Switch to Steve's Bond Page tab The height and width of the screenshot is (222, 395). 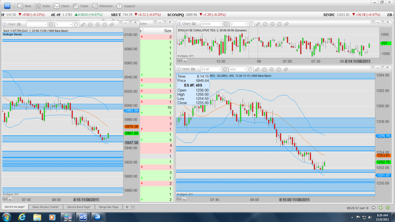[x=79, y=207]
